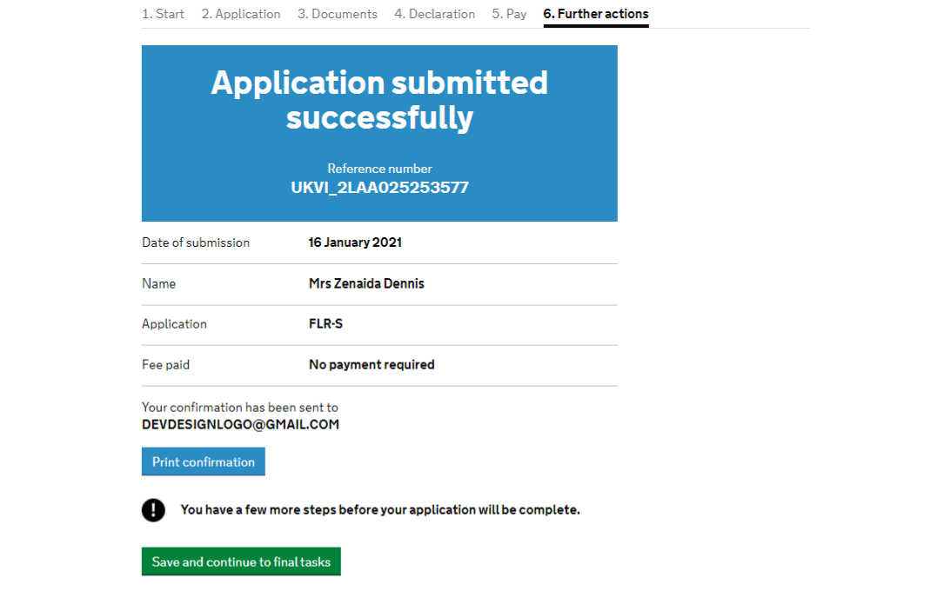Viewport: 951px width, 591px height.
Task: Select the 6. Further actions tab
Action: 596,14
